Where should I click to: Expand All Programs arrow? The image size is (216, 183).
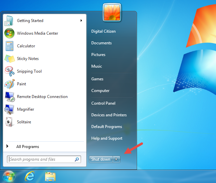pyautogui.click(x=7, y=146)
